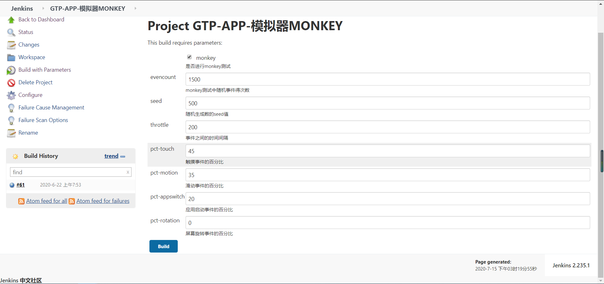Screen dimensions: 604x284
Task: Click the find builds search box
Action: pyautogui.click(x=71, y=172)
